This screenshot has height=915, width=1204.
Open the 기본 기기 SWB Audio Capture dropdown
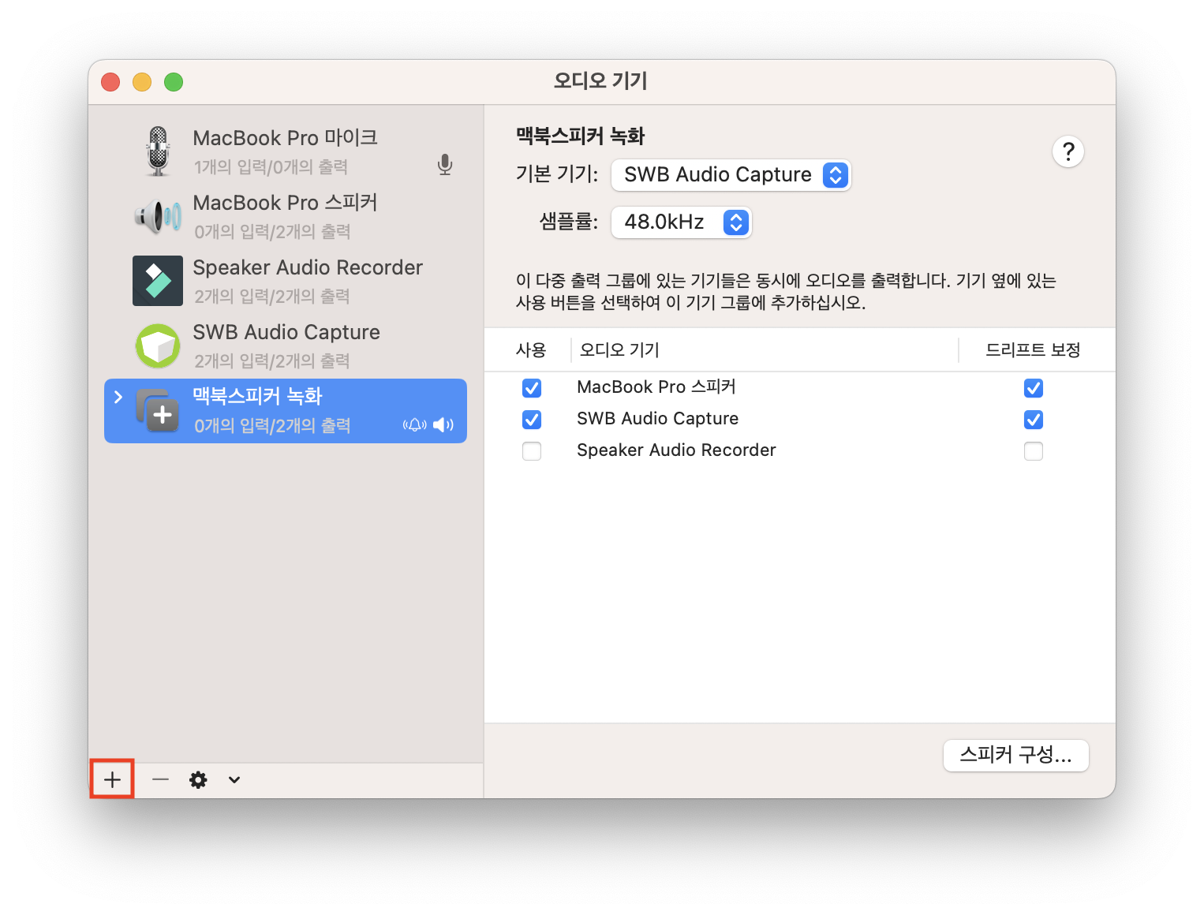click(731, 175)
